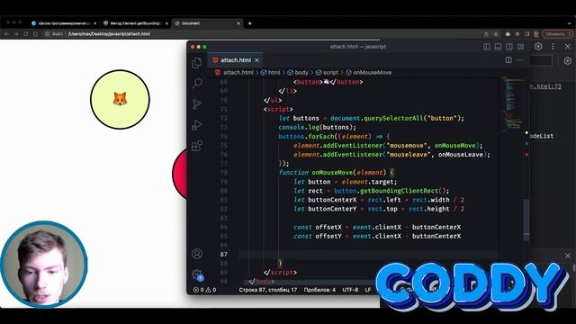The image size is (576, 324).
Task: Click the red circle button on the page
Action: 180,174
